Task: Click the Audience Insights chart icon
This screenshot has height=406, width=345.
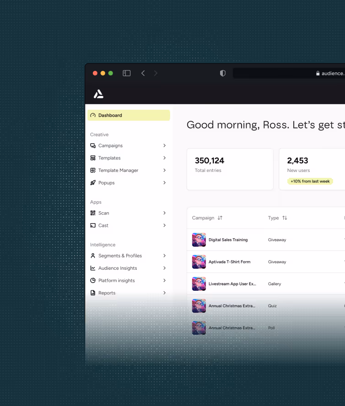Action: pyautogui.click(x=93, y=268)
